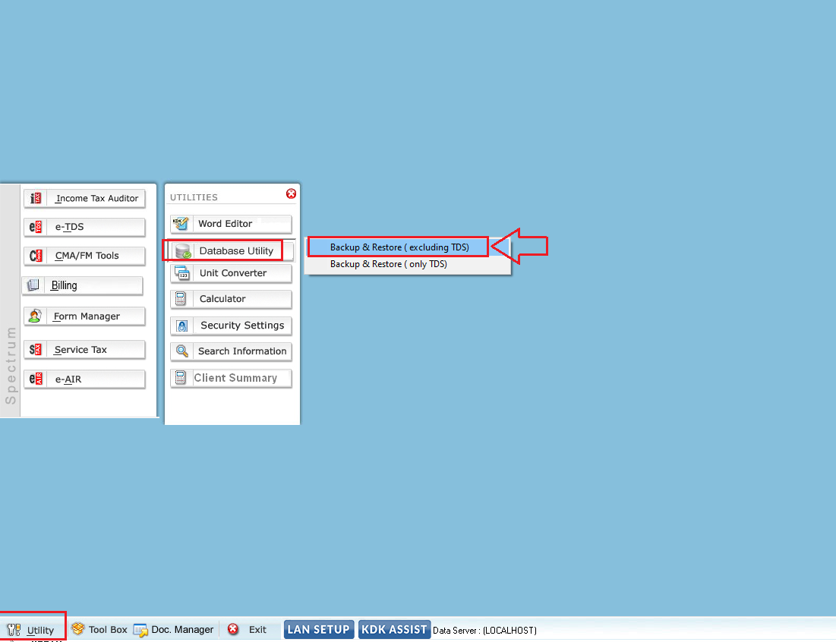Click the Calculator icon in Utilities
Viewport: 836px width, 642px height.
181,299
